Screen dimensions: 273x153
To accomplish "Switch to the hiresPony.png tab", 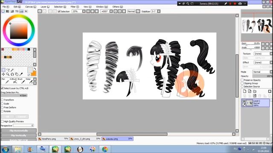I will 53,139.
